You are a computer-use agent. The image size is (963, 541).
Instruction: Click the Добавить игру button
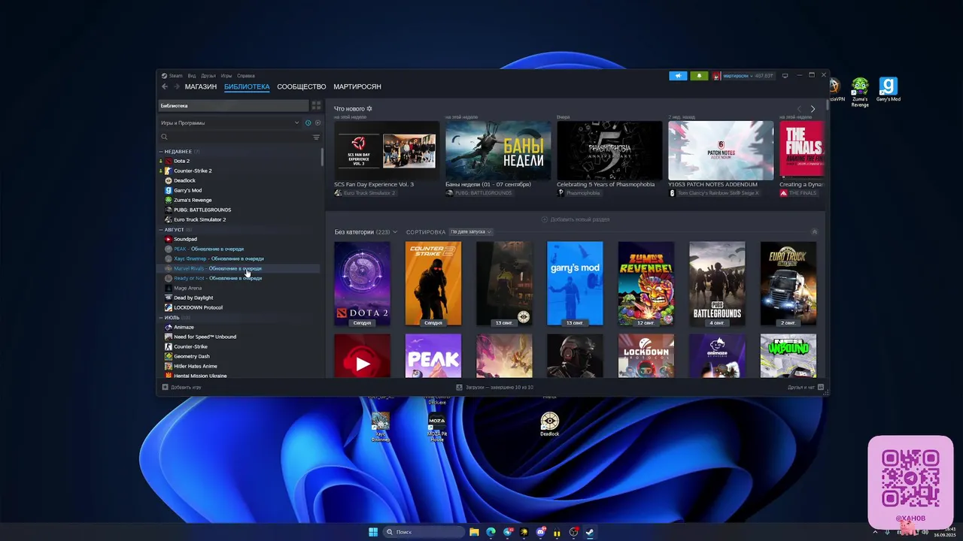coord(181,387)
